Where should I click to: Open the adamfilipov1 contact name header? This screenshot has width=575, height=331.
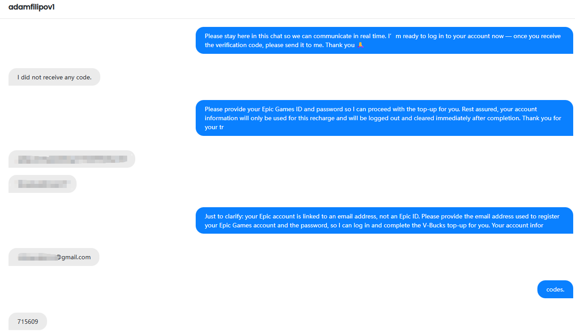[32, 7]
